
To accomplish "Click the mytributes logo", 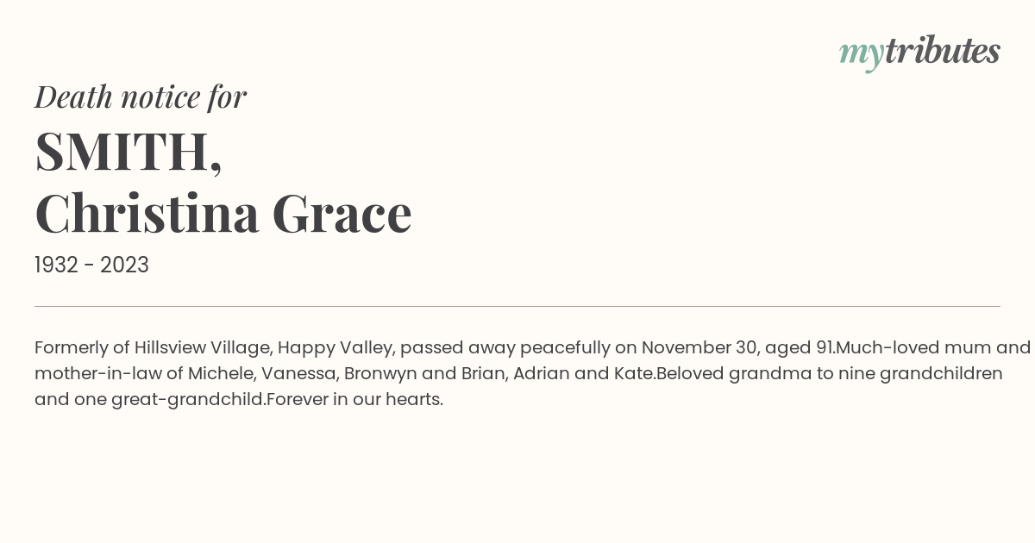I will click(919, 52).
